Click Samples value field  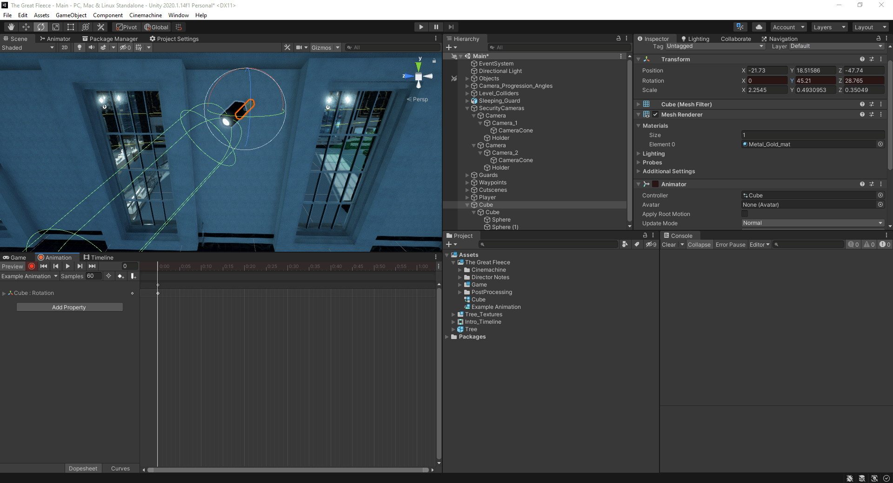(93, 276)
